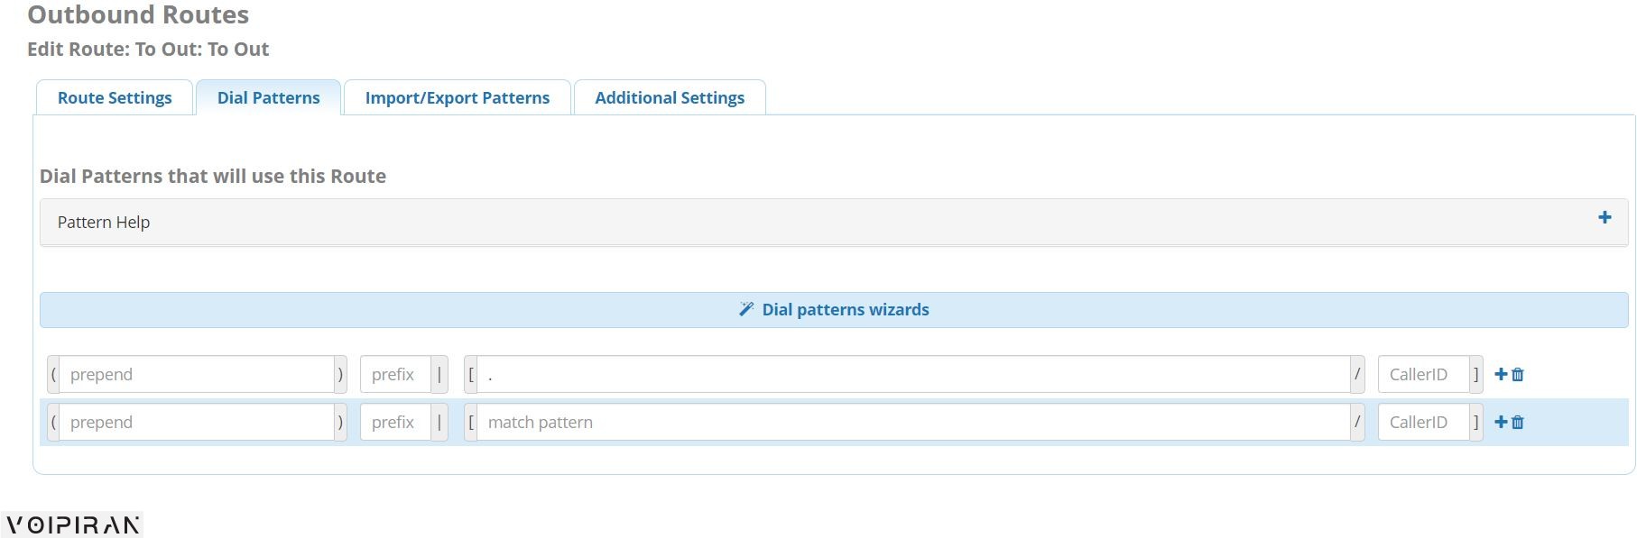Focus the first row CallerID field

pos(1423,374)
